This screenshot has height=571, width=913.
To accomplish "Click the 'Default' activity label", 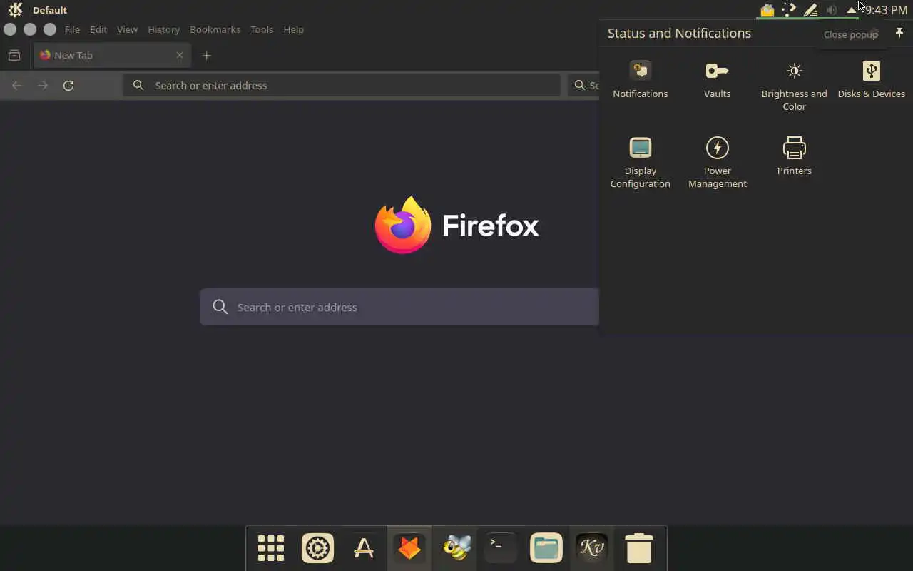I will 50,10.
